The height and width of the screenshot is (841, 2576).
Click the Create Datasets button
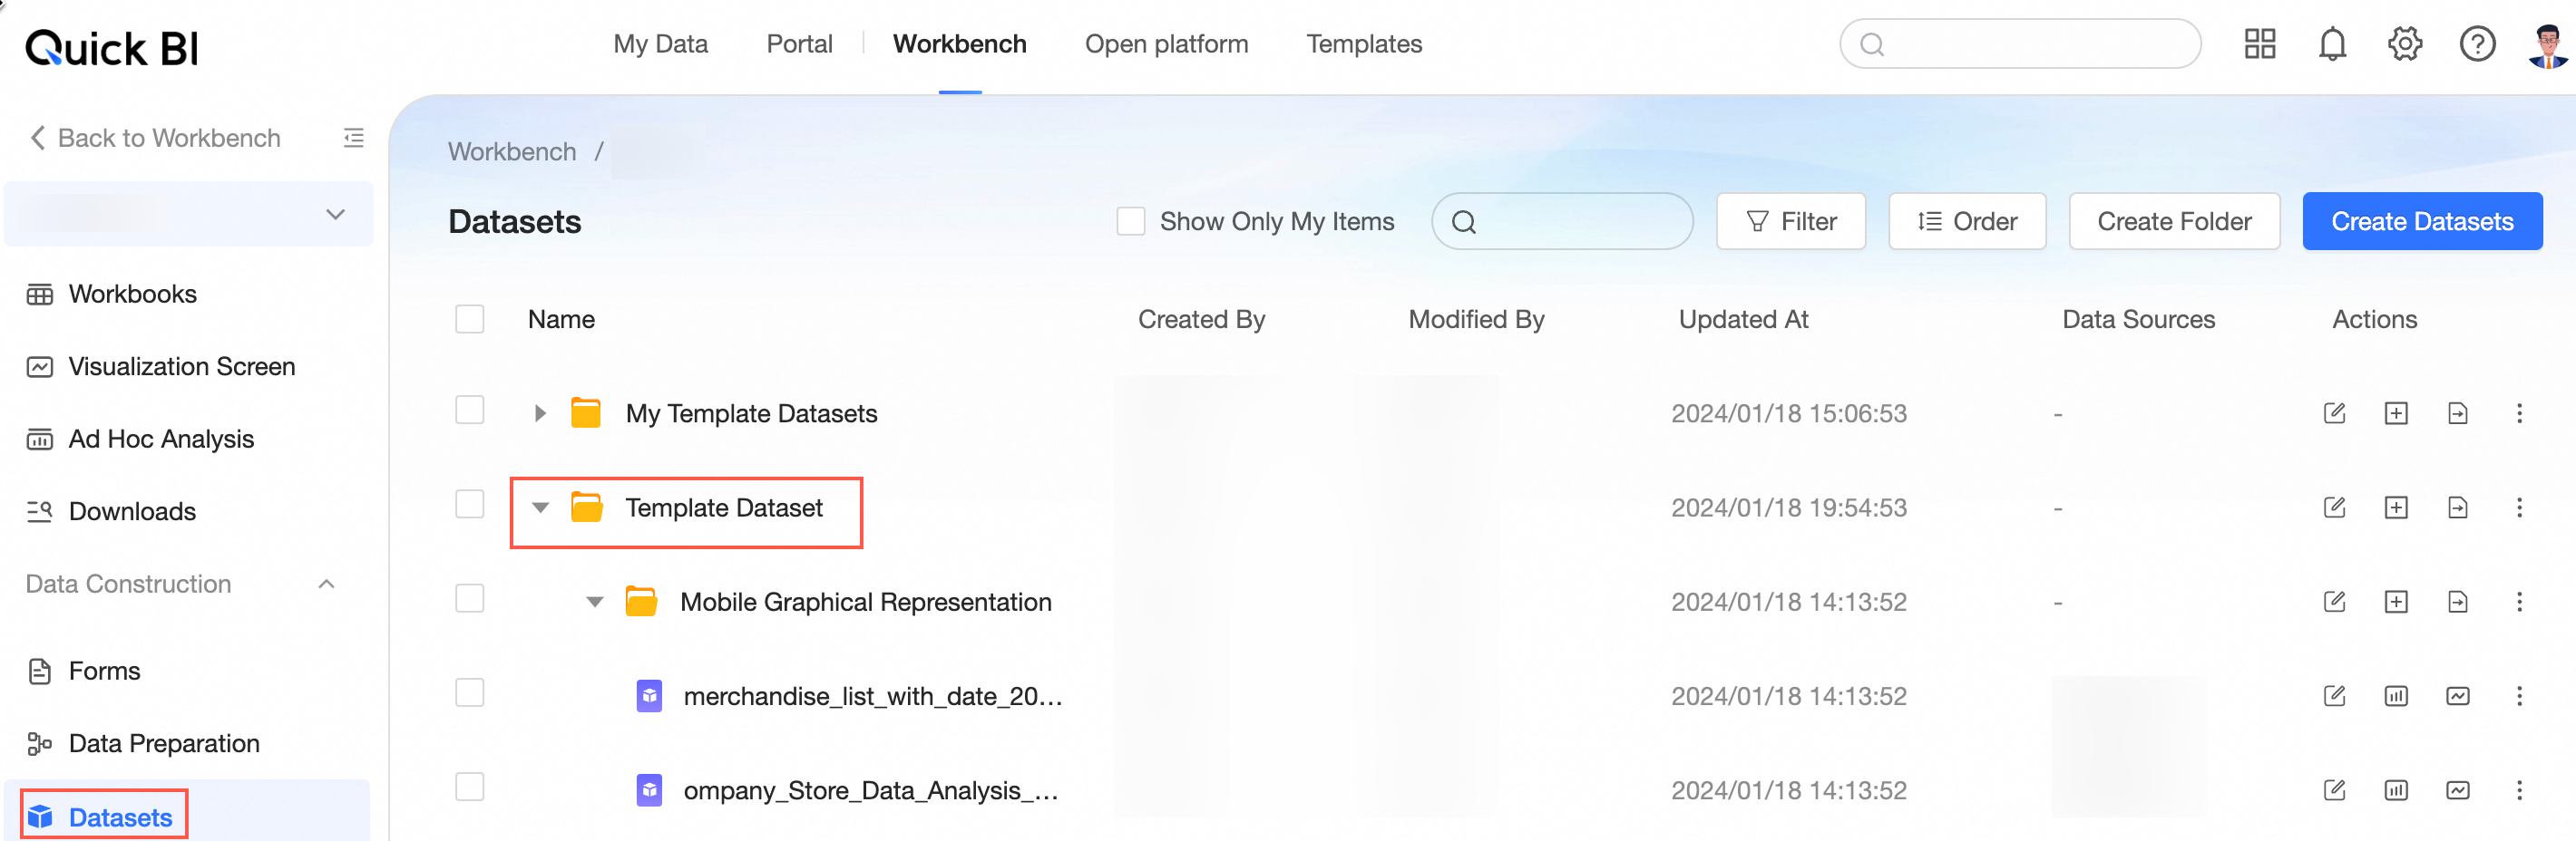tap(2421, 222)
